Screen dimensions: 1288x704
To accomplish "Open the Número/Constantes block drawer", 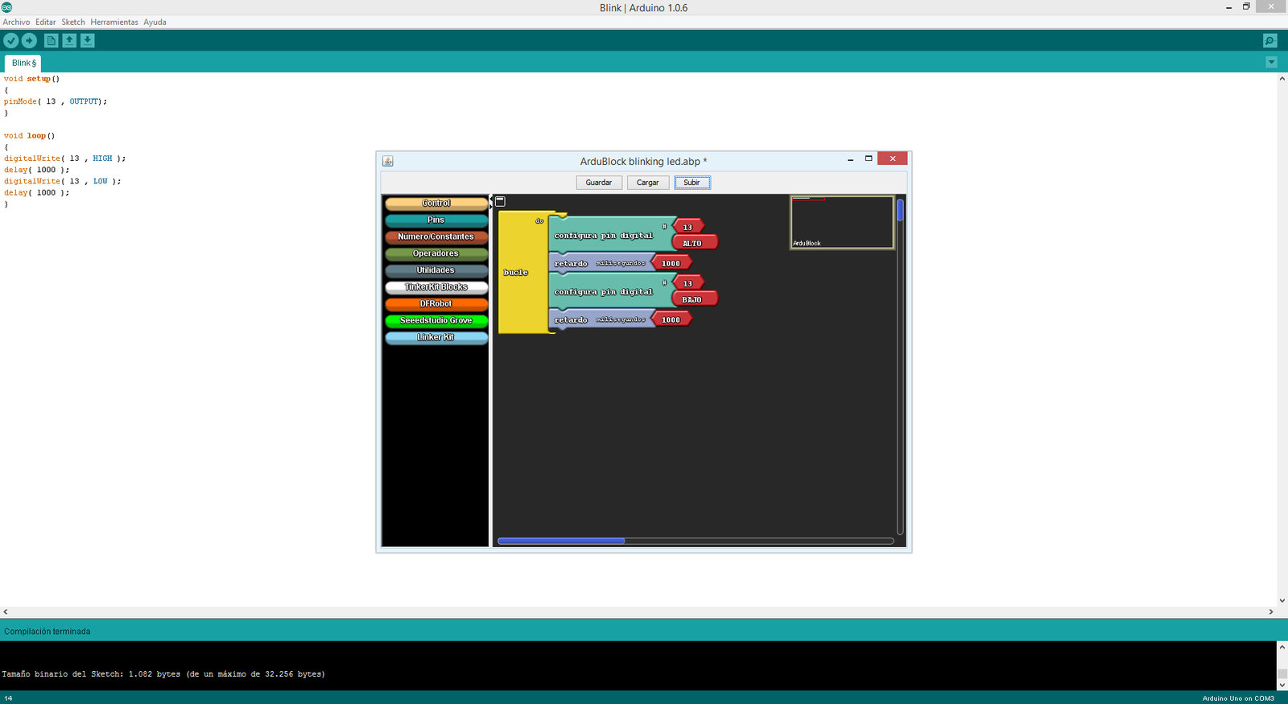I will [436, 237].
